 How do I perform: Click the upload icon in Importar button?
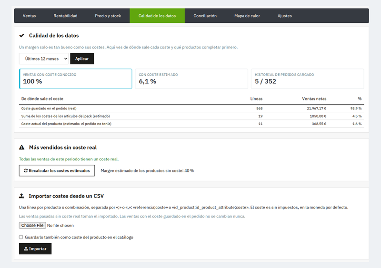coord(26,249)
